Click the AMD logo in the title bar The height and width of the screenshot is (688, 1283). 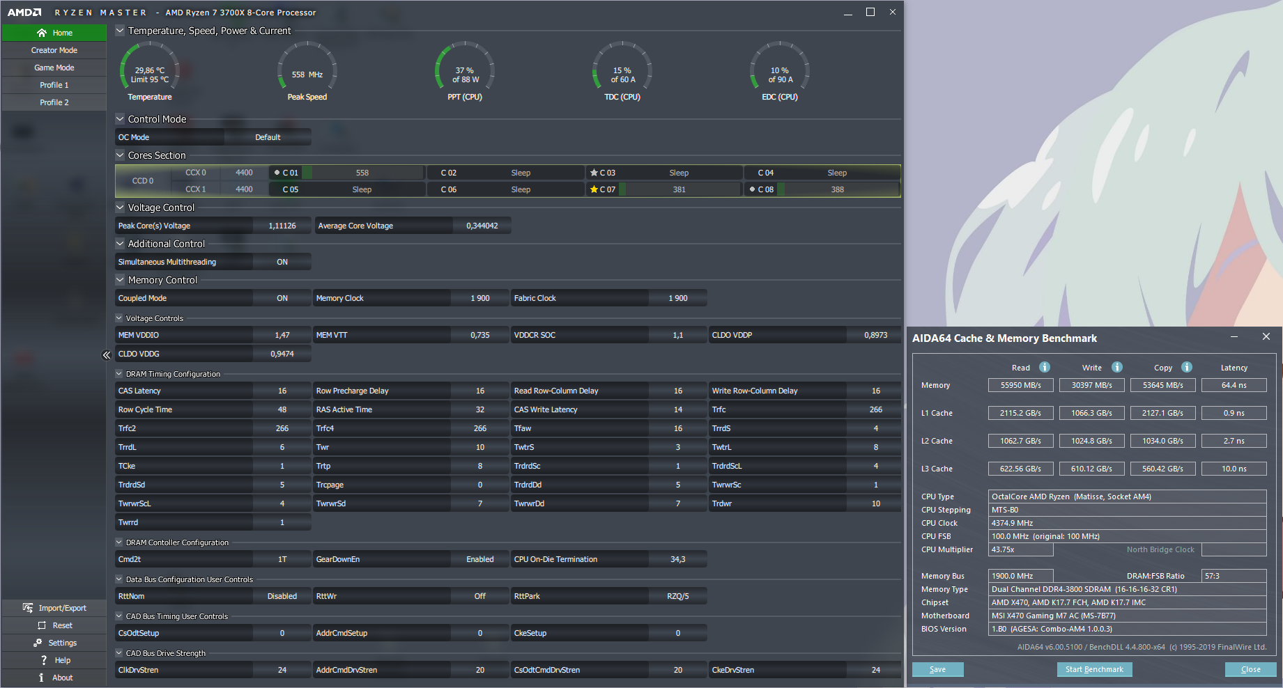[x=24, y=13]
